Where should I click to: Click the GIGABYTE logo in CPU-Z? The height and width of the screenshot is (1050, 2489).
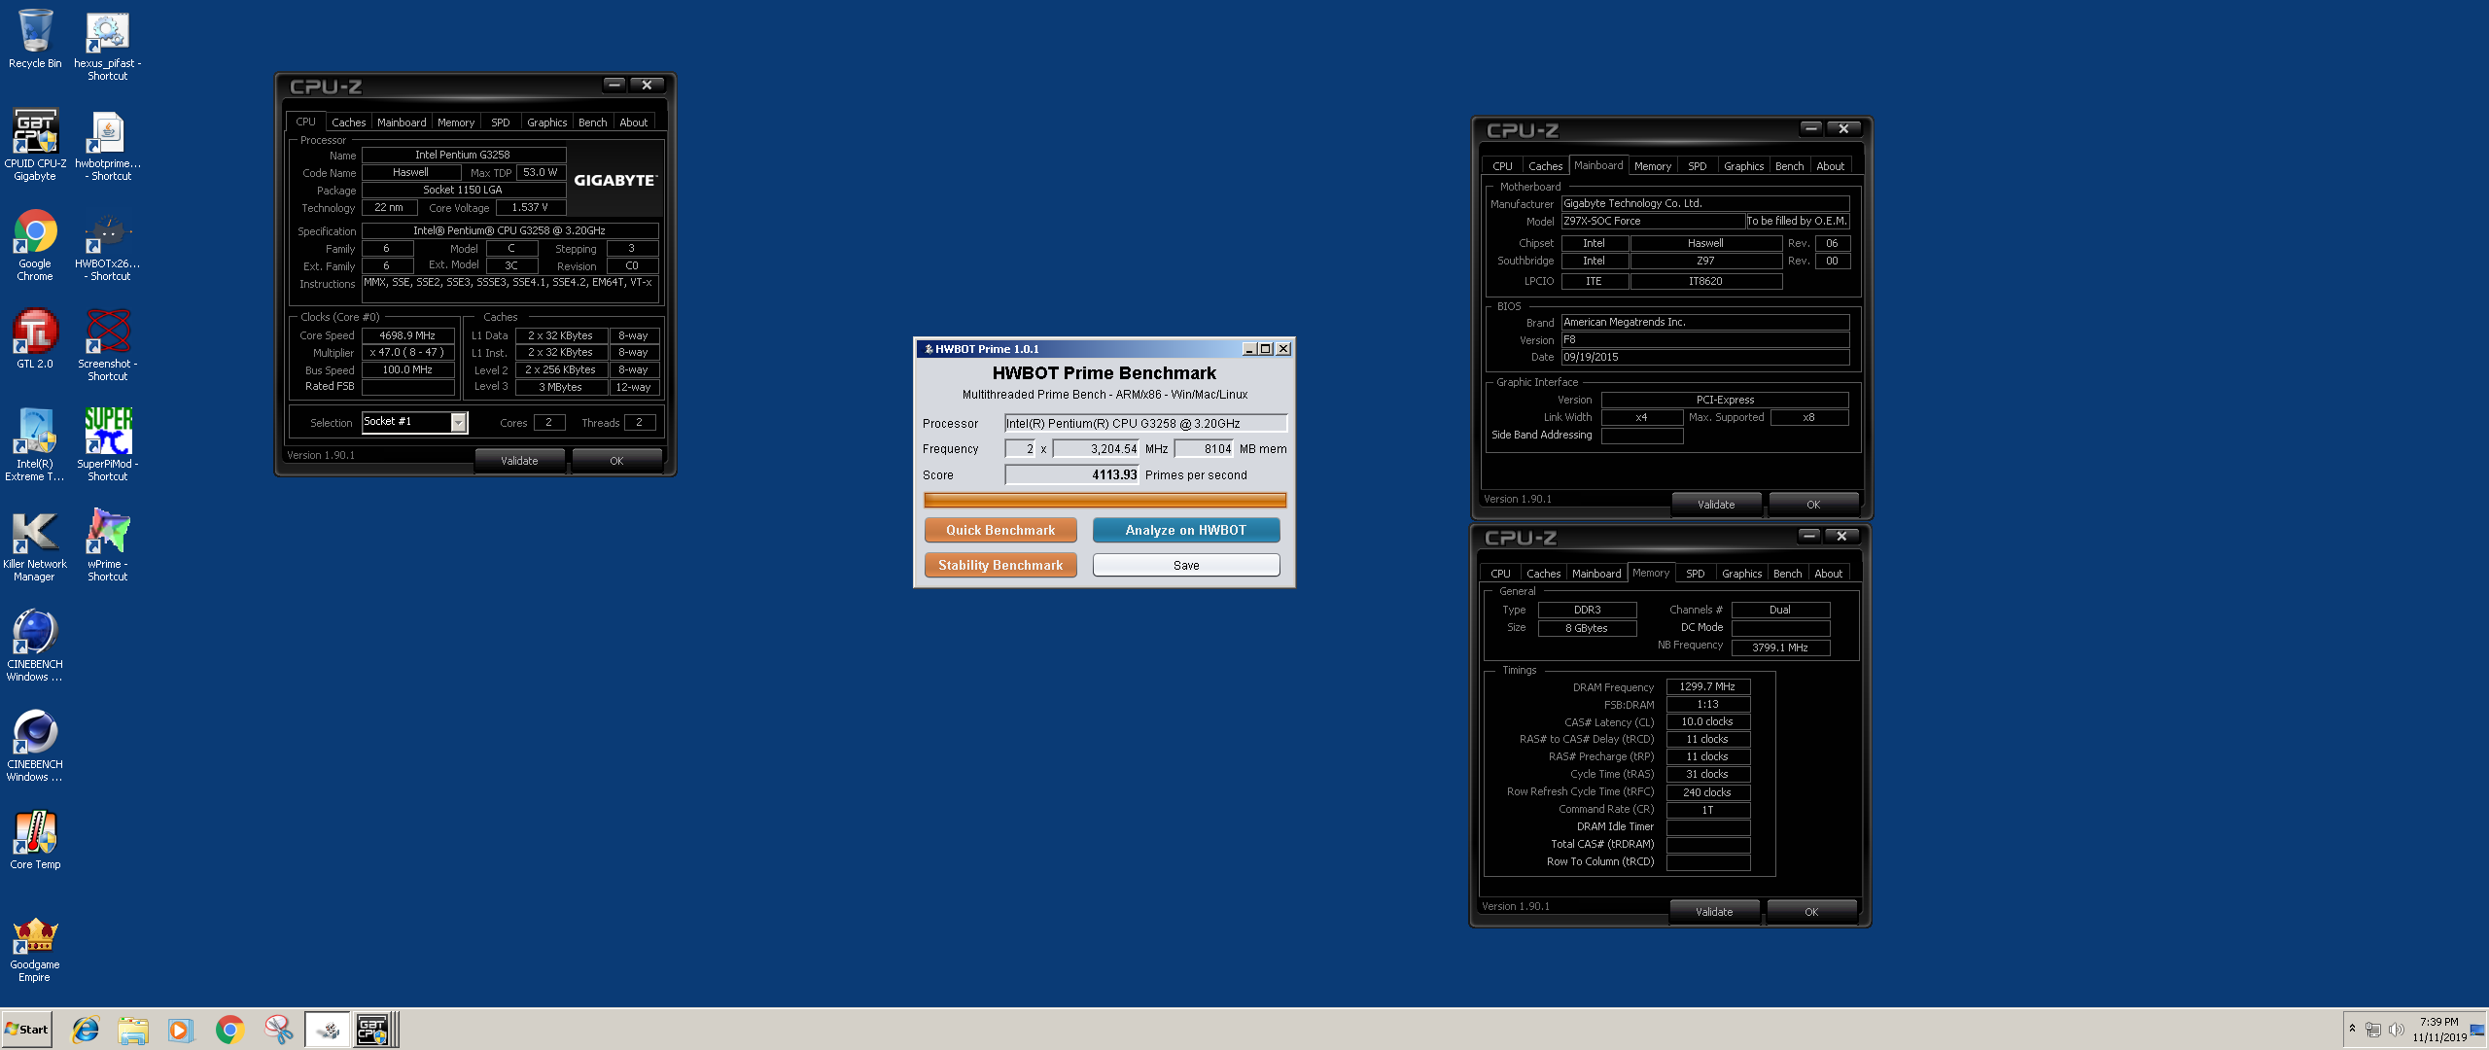pos(614,181)
